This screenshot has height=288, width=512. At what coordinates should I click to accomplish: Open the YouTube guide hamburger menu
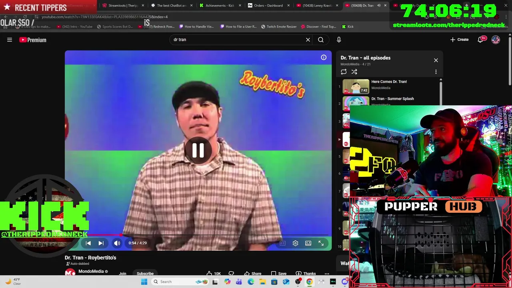(10, 40)
